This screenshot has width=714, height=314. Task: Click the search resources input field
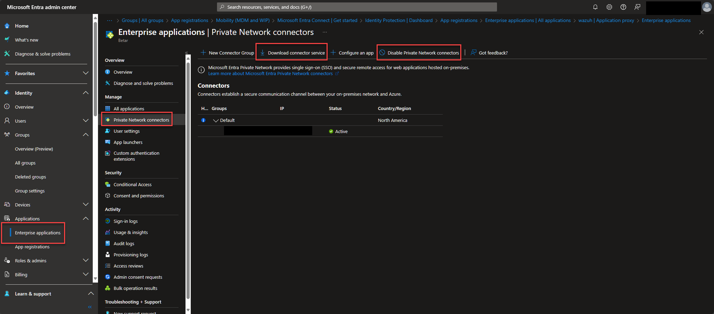pos(357,7)
